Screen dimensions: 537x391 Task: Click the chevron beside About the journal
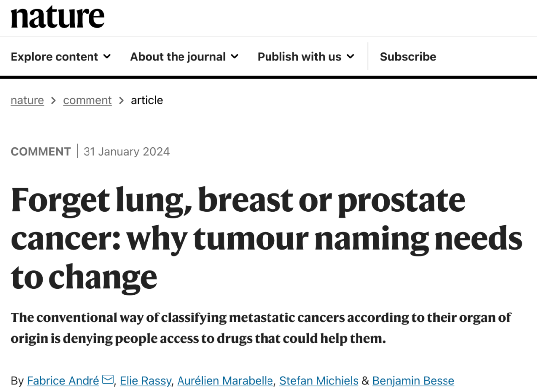235,56
